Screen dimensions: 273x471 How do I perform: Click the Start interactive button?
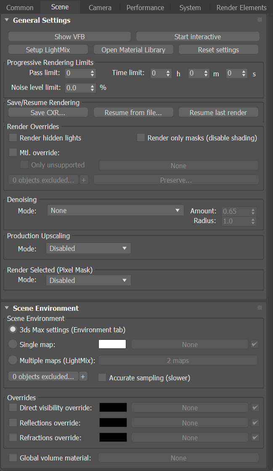pyautogui.click(x=198, y=37)
